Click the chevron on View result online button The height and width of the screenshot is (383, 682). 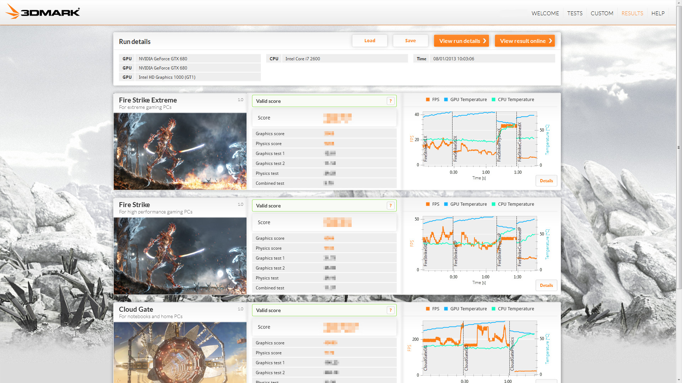550,41
